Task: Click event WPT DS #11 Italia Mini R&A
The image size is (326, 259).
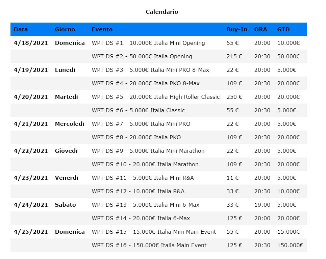Action: pyautogui.click(x=143, y=178)
